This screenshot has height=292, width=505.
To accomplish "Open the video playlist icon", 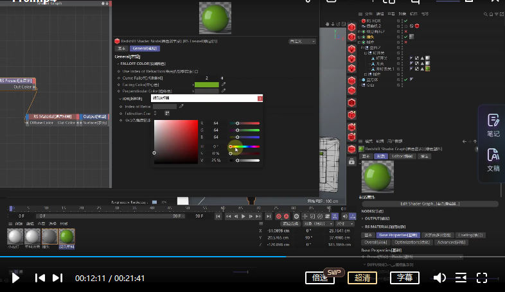I will pos(461,278).
